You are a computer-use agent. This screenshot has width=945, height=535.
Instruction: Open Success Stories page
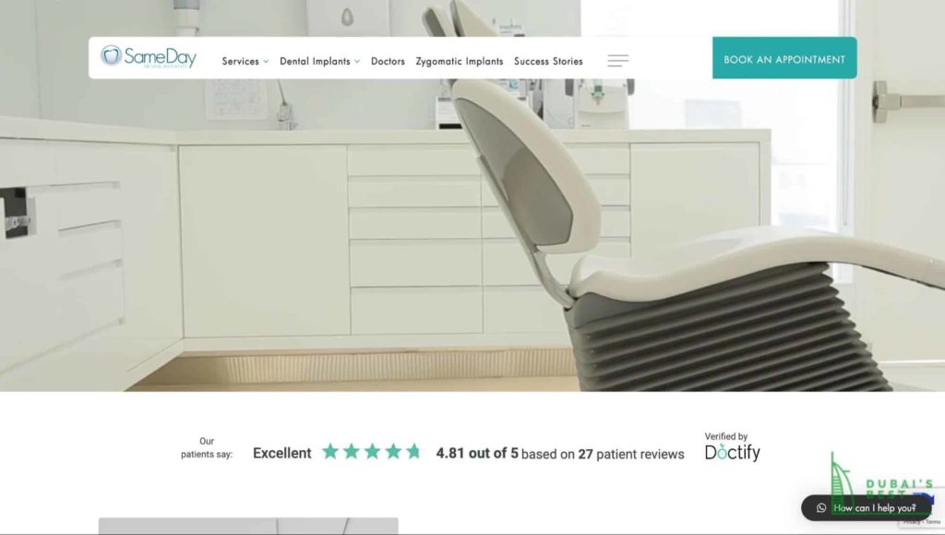pyautogui.click(x=548, y=62)
